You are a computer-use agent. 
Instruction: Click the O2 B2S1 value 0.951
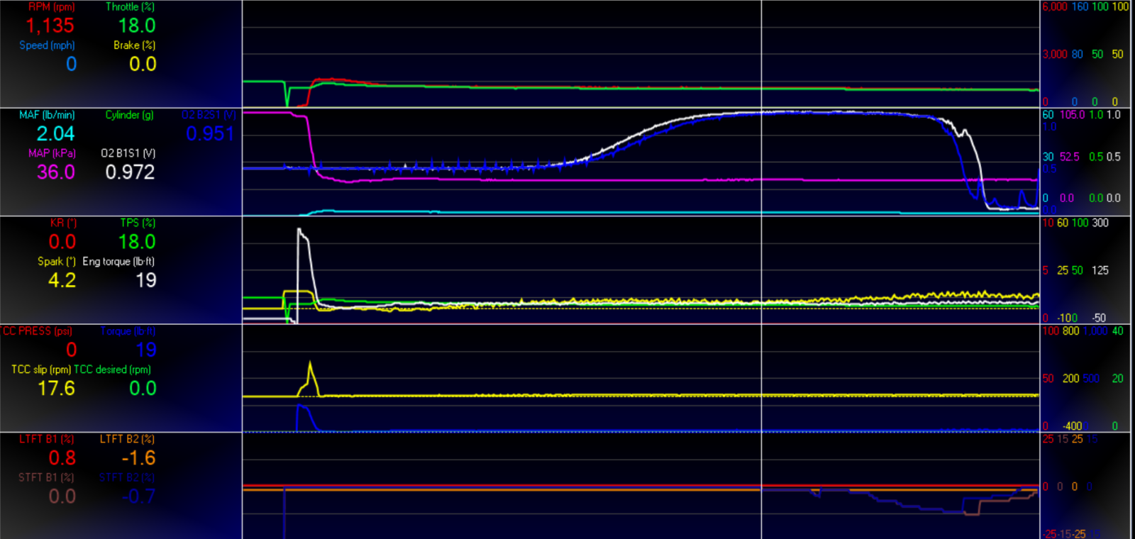click(x=210, y=133)
